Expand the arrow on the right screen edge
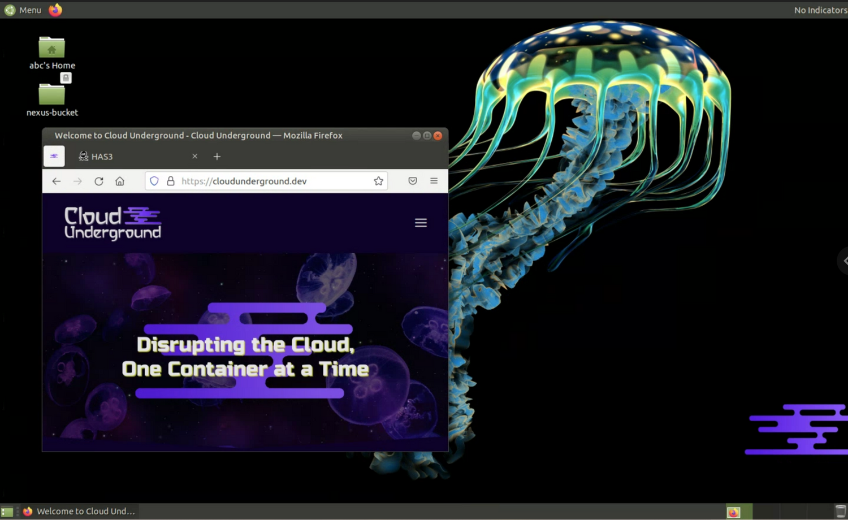 [x=843, y=261]
